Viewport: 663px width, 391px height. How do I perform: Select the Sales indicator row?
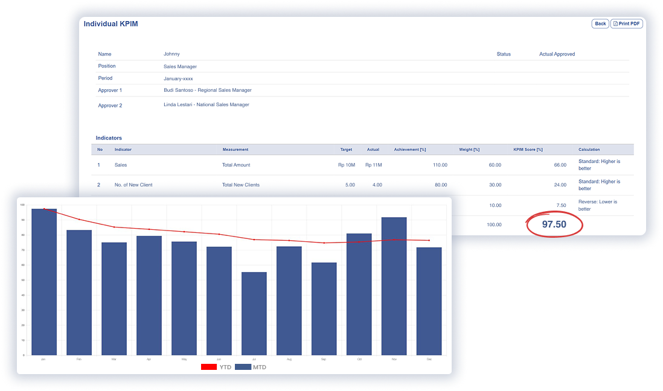[121, 165]
